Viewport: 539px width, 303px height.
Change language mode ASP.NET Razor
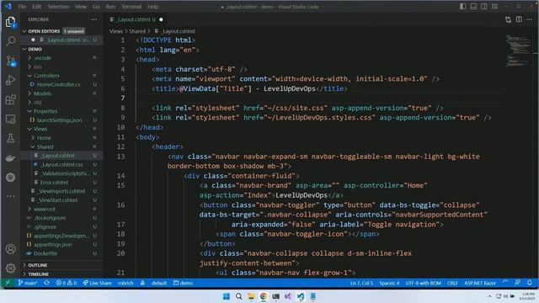[480, 283]
